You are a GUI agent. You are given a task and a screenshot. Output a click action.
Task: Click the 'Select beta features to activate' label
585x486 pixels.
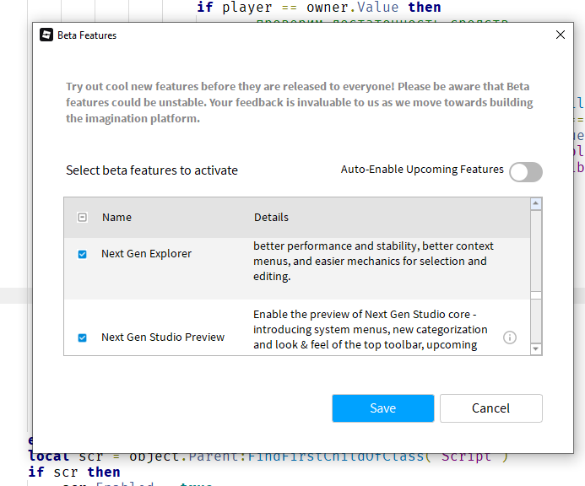click(152, 170)
